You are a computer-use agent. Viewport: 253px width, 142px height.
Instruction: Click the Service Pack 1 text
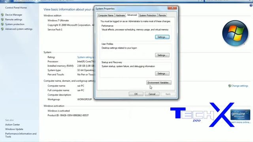coord(55,30)
